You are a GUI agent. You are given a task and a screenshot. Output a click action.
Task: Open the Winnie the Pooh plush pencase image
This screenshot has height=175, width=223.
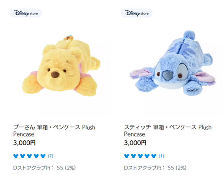click(x=61, y=66)
